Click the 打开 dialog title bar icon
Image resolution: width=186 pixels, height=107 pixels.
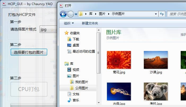point(61,6)
